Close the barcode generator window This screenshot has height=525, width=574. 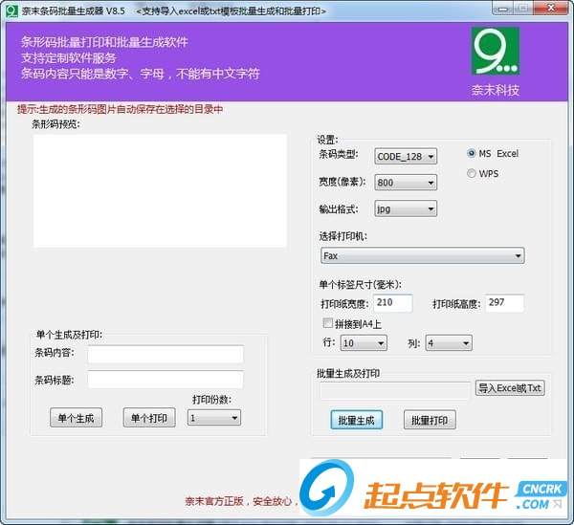(551, 9)
